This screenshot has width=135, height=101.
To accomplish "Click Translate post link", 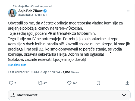I will tap(17, 65).
